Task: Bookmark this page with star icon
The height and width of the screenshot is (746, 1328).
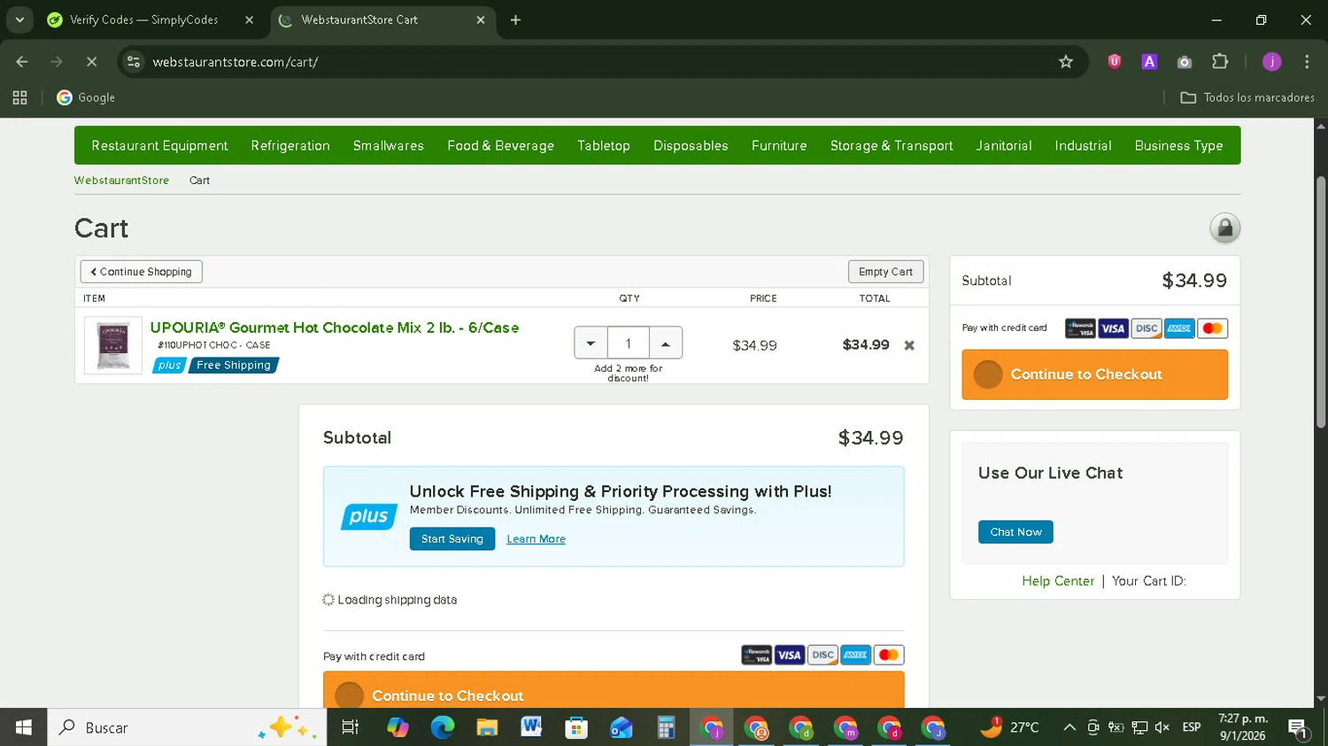Action: tap(1066, 62)
